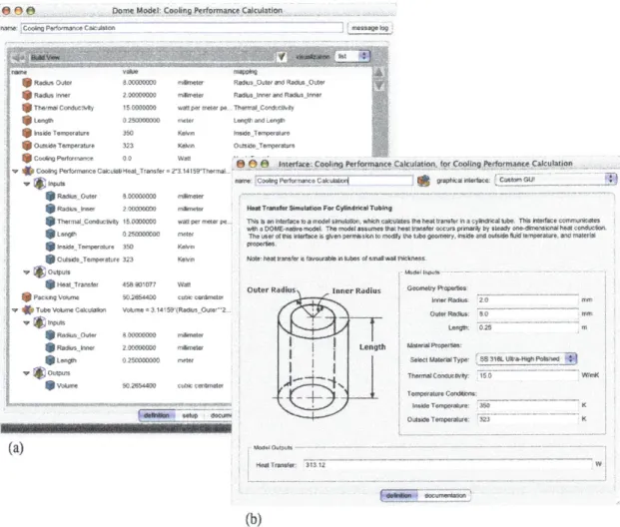The width and height of the screenshot is (620, 527).
Task: Click the Outputs folder icon above Heat_Transfer
Action: (40, 272)
